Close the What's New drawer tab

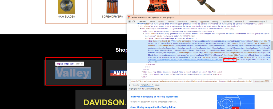pyautogui.click(x=152, y=85)
